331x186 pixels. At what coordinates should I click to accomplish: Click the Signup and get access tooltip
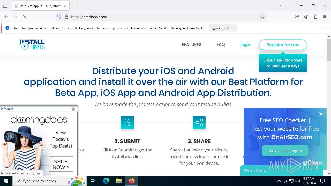[x=283, y=63]
